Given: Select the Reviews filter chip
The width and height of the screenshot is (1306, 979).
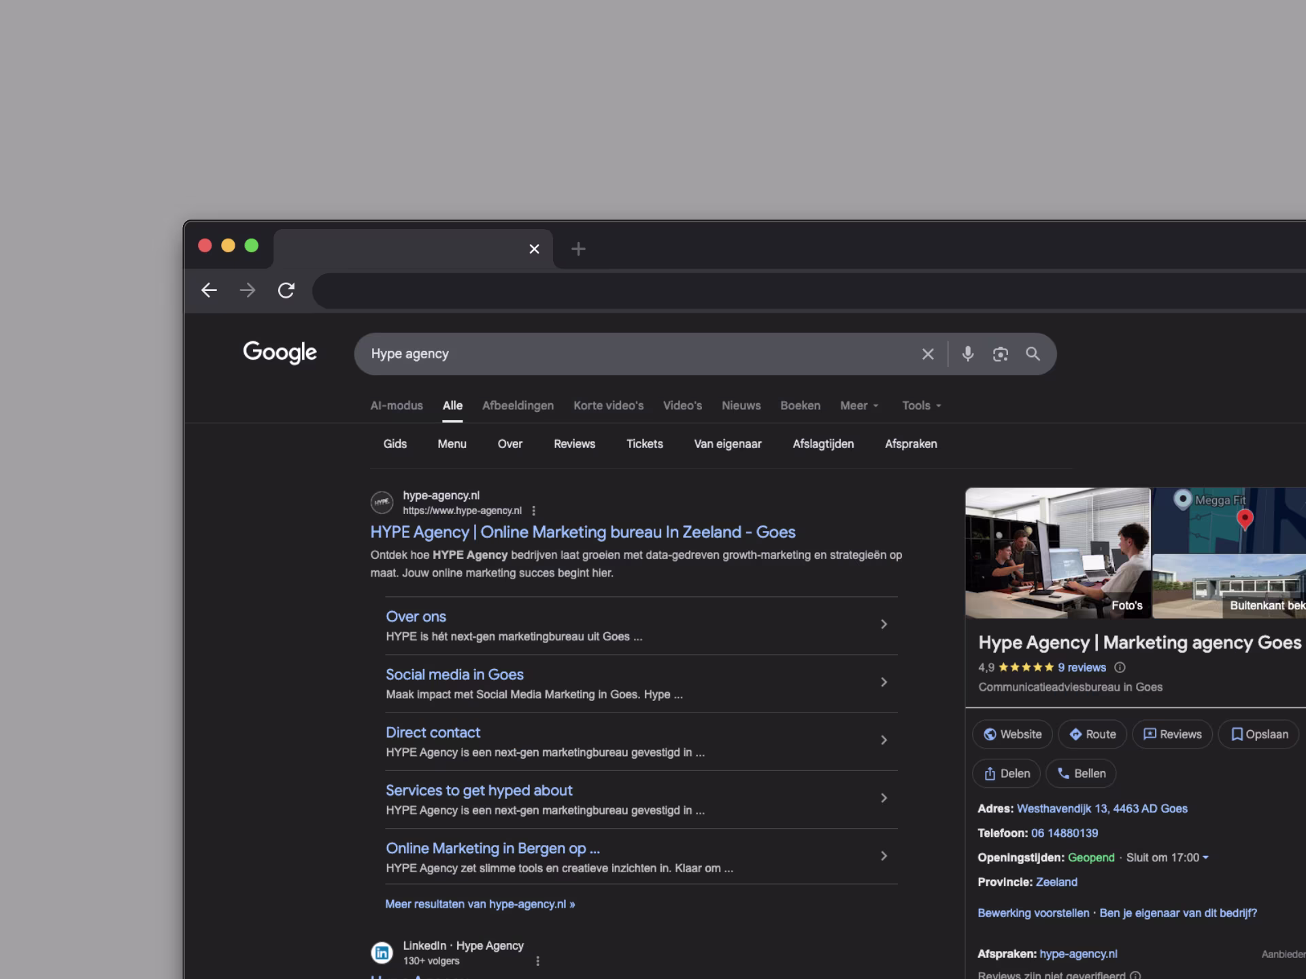Looking at the screenshot, I should point(574,444).
